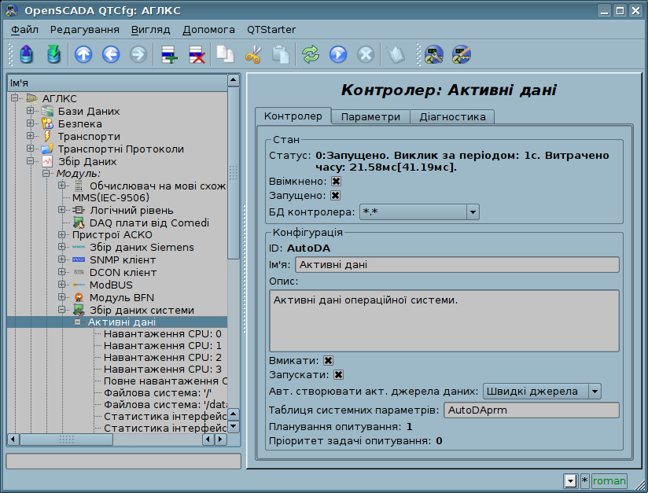The image size is (648, 493).
Task: Open the БД контролера dropdown
Action: [419, 212]
